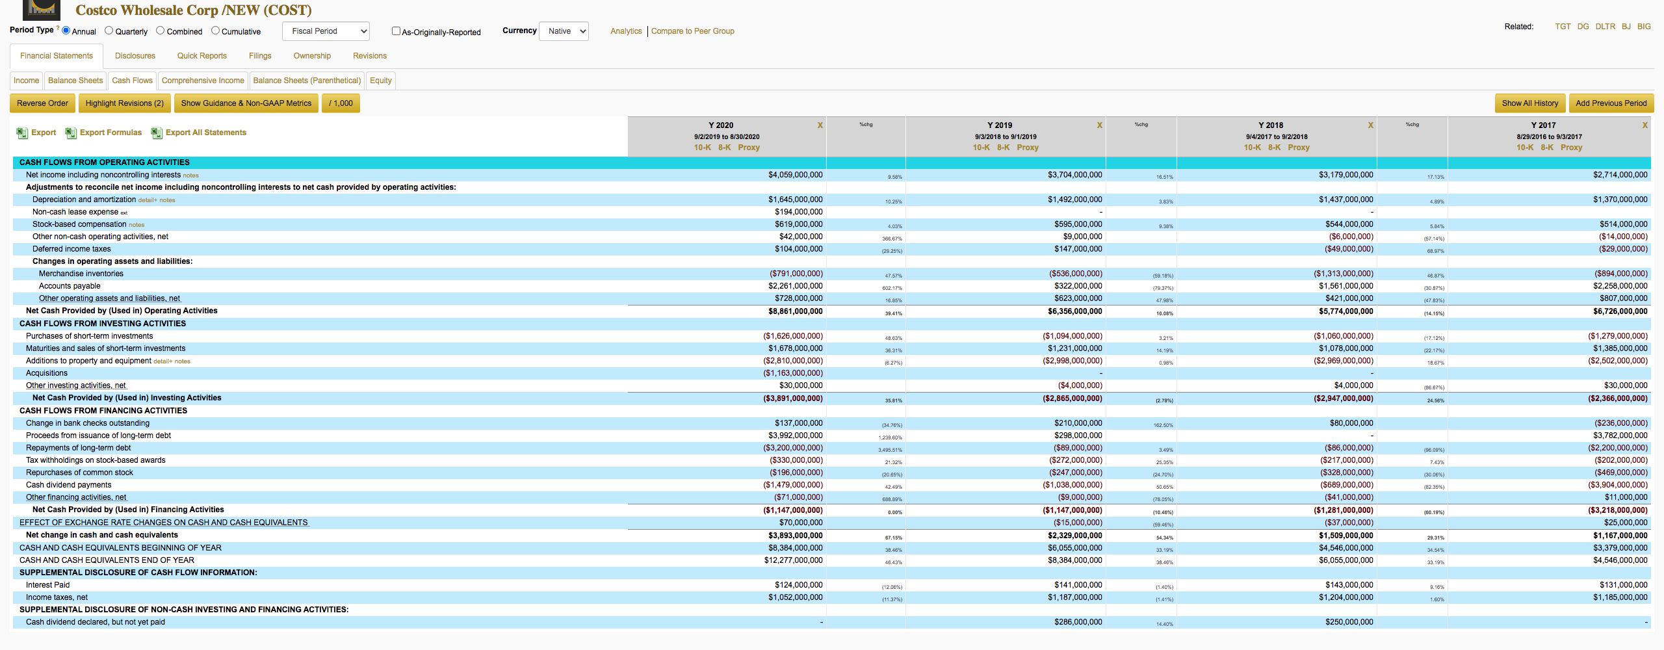Remove the Y 2017 column with X
Screen dimensions: 1664x650
tap(1644, 125)
